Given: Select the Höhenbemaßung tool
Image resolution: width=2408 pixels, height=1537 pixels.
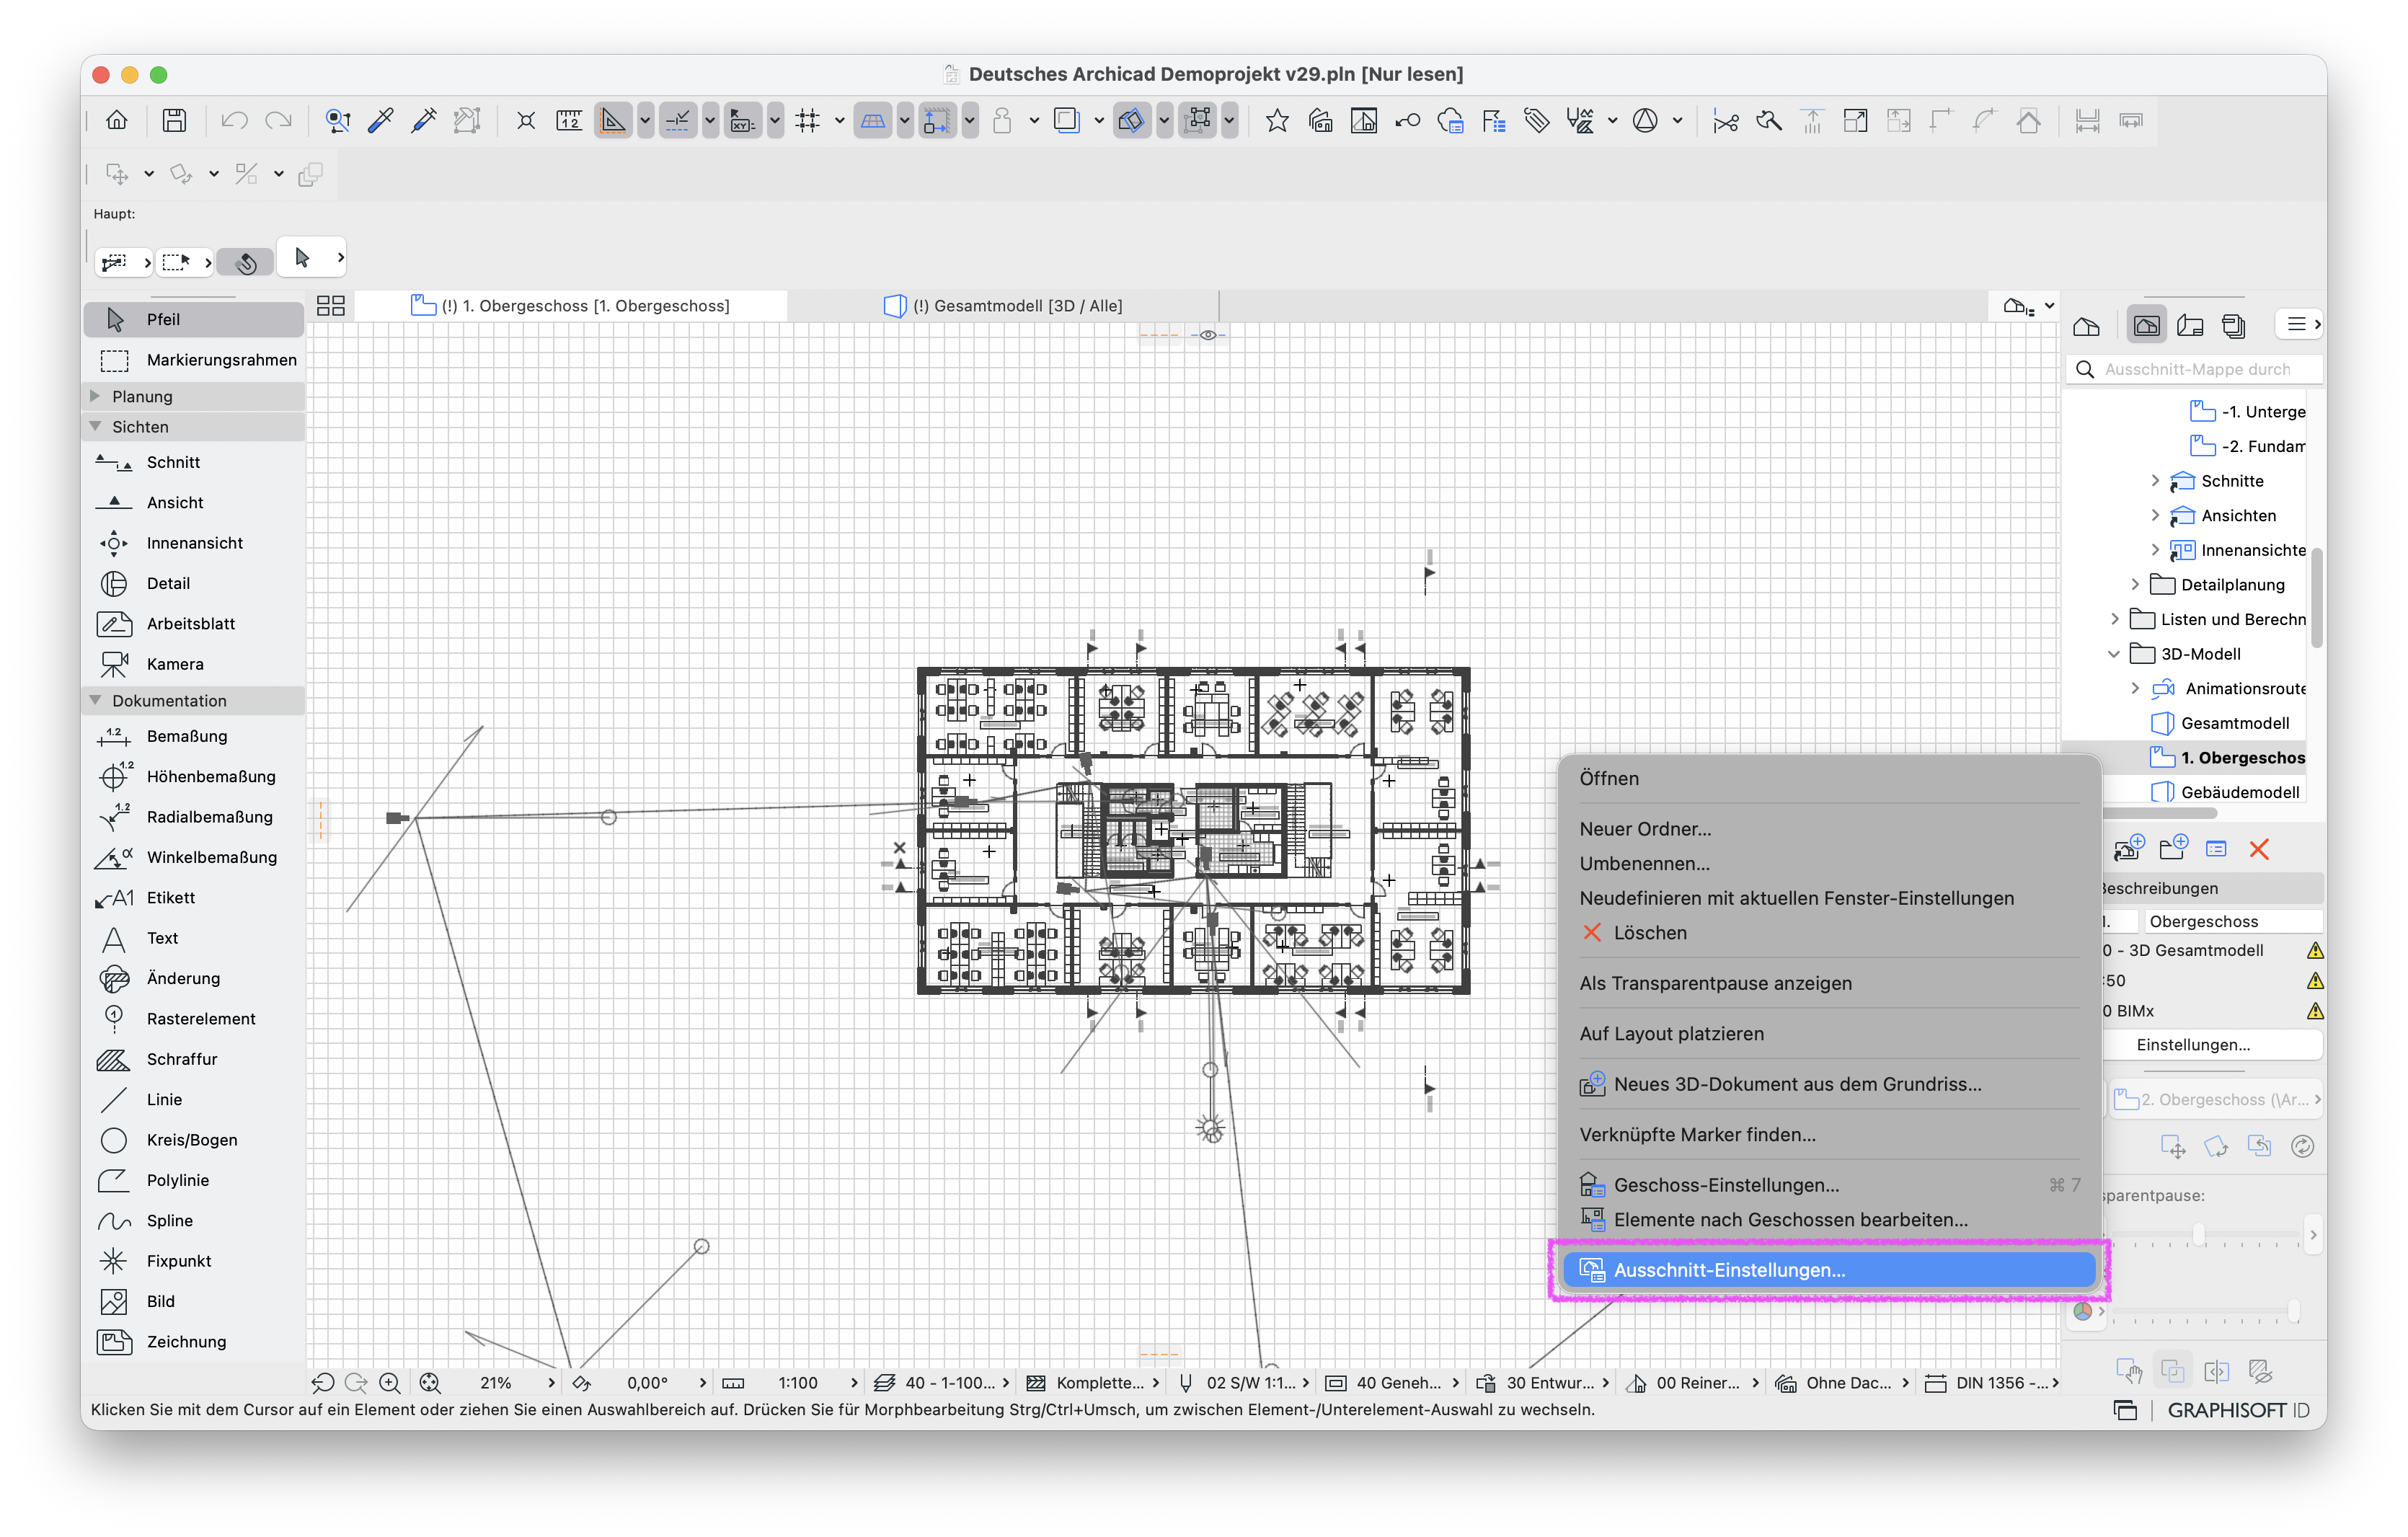Looking at the screenshot, I should pos(194,776).
